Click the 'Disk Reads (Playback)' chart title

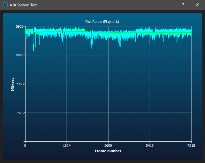click(x=102, y=22)
